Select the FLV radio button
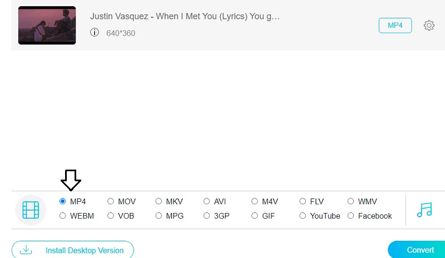445x258 pixels. (303, 201)
